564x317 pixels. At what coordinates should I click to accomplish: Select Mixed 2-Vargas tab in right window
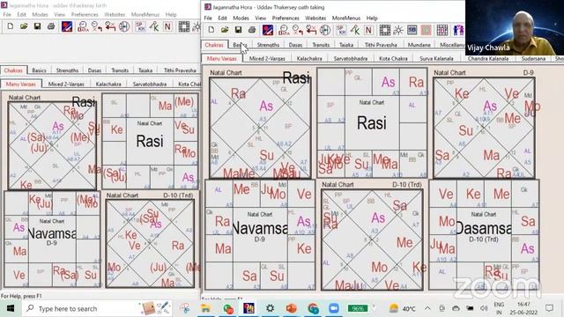point(267,58)
